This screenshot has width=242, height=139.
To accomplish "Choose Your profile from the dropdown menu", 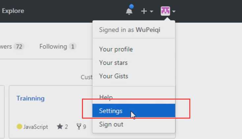I will coord(116,49).
